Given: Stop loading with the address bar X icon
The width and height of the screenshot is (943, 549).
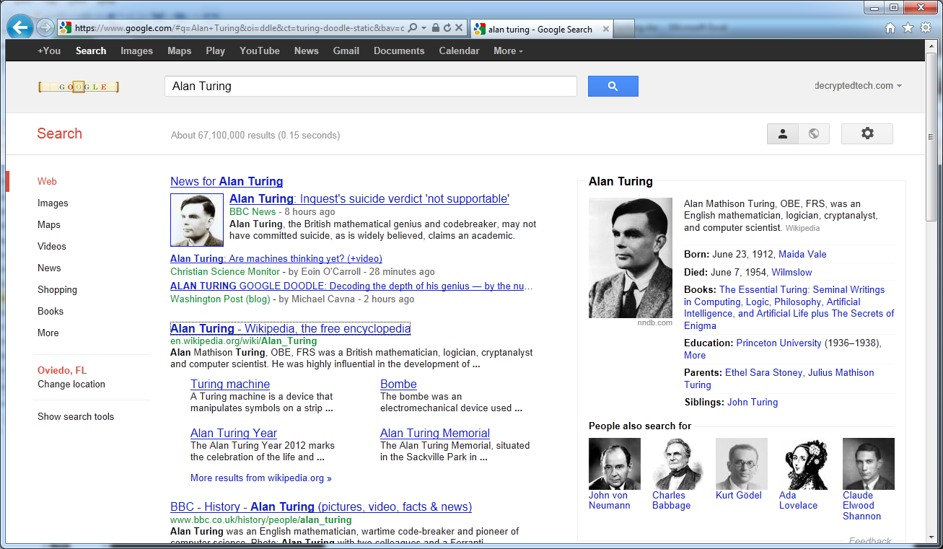Looking at the screenshot, I should [459, 28].
